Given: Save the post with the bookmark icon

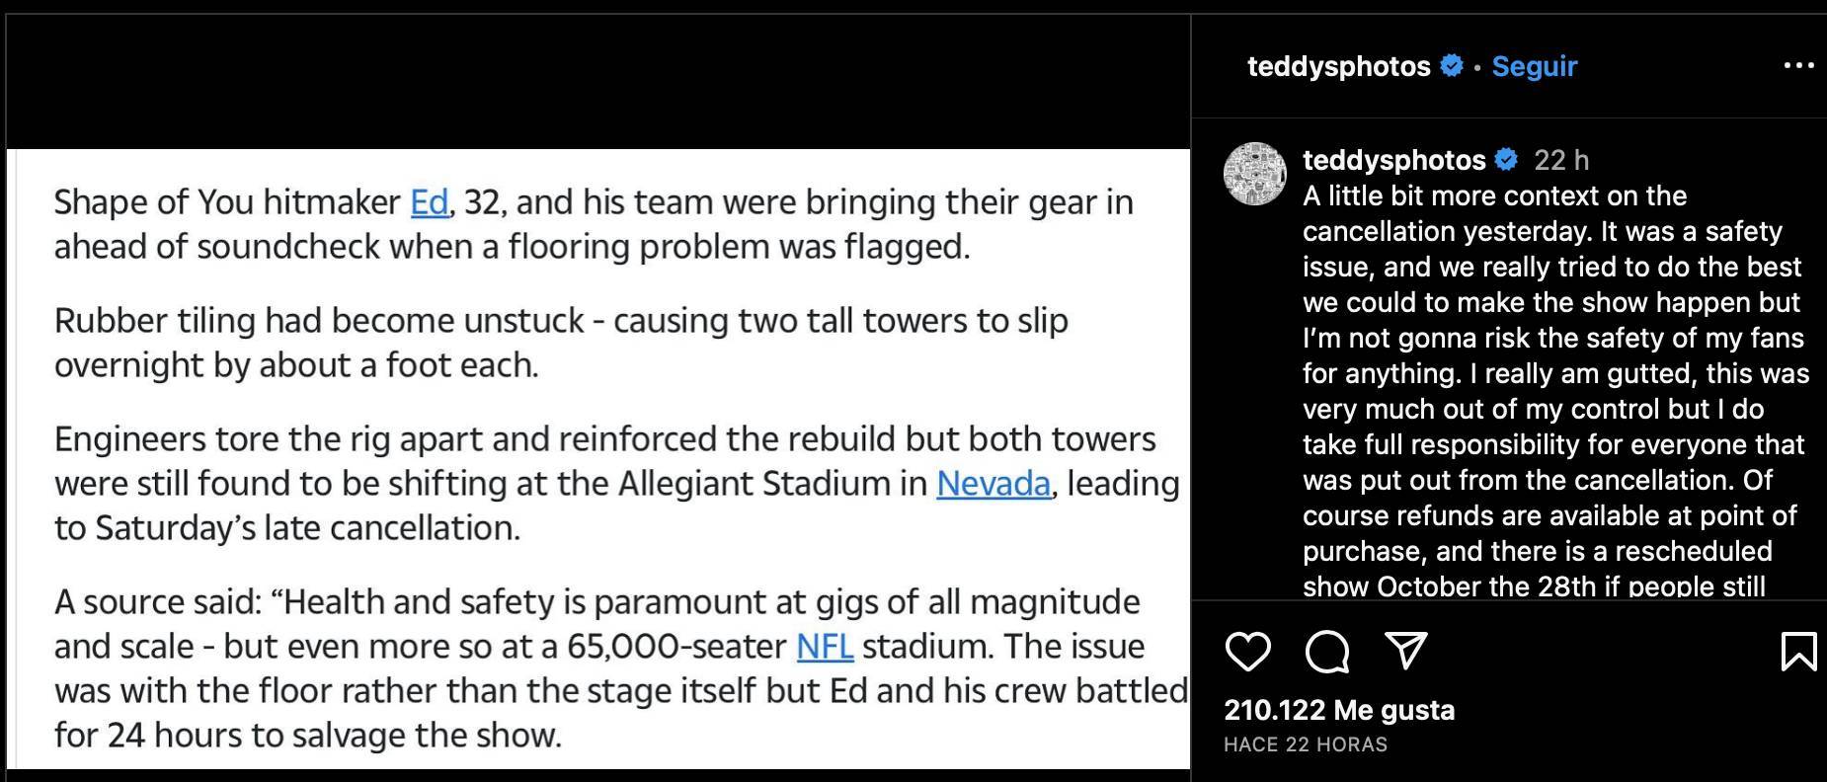Looking at the screenshot, I should click(x=1797, y=652).
